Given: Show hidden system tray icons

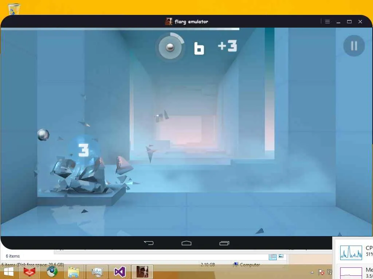Looking at the screenshot, I should [312, 272].
